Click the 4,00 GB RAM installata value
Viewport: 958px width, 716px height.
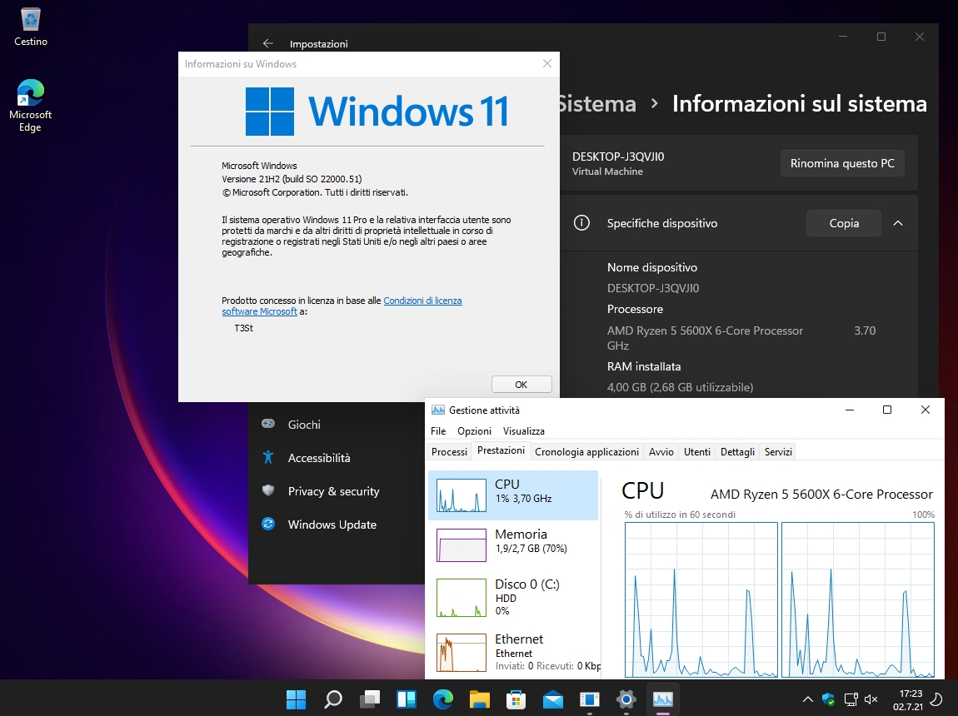[680, 387]
